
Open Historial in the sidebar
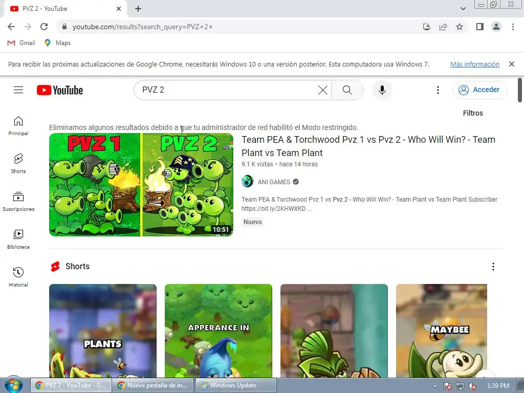[x=18, y=277]
